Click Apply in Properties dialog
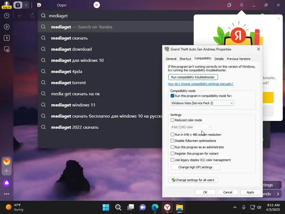 pyautogui.click(x=250, y=192)
